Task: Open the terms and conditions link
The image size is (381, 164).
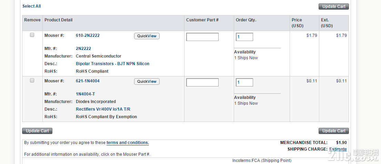Action: [x=128, y=143]
